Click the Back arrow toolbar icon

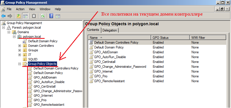(4, 16)
